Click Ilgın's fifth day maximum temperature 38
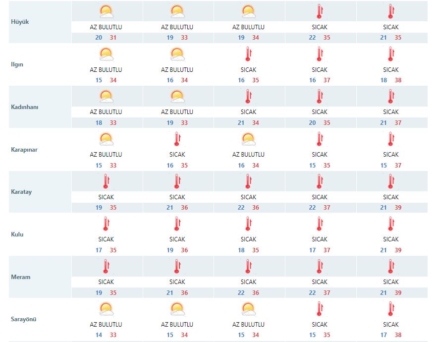437x342 pixels. pyautogui.click(x=398, y=80)
